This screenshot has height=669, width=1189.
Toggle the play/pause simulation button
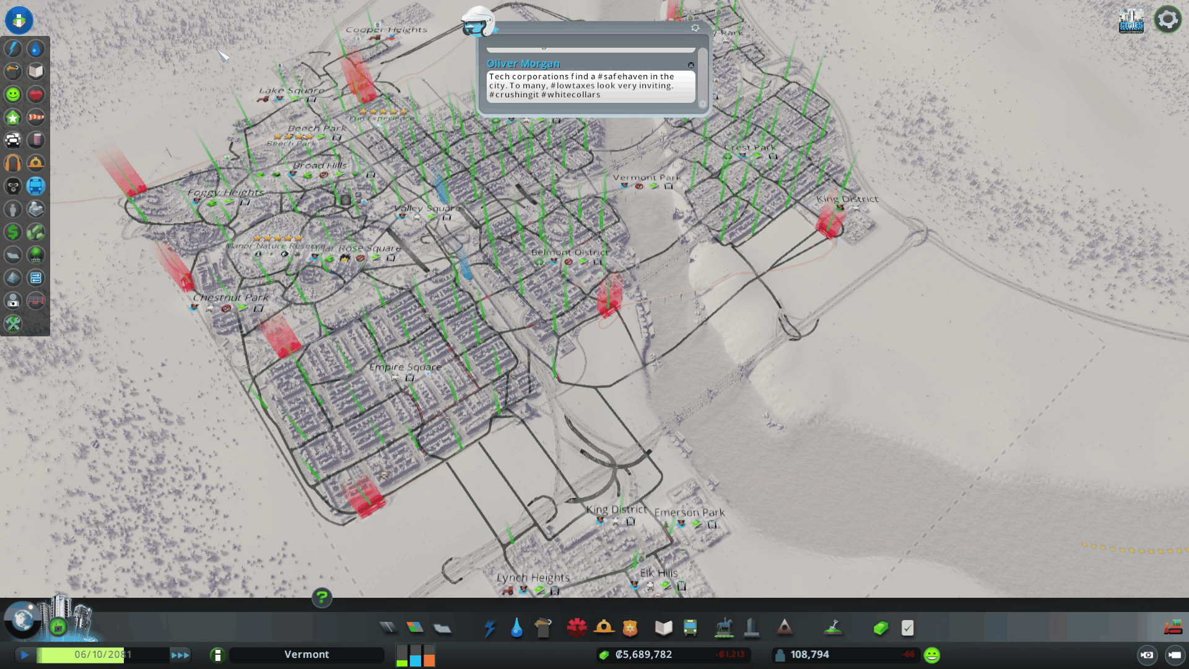(x=25, y=655)
